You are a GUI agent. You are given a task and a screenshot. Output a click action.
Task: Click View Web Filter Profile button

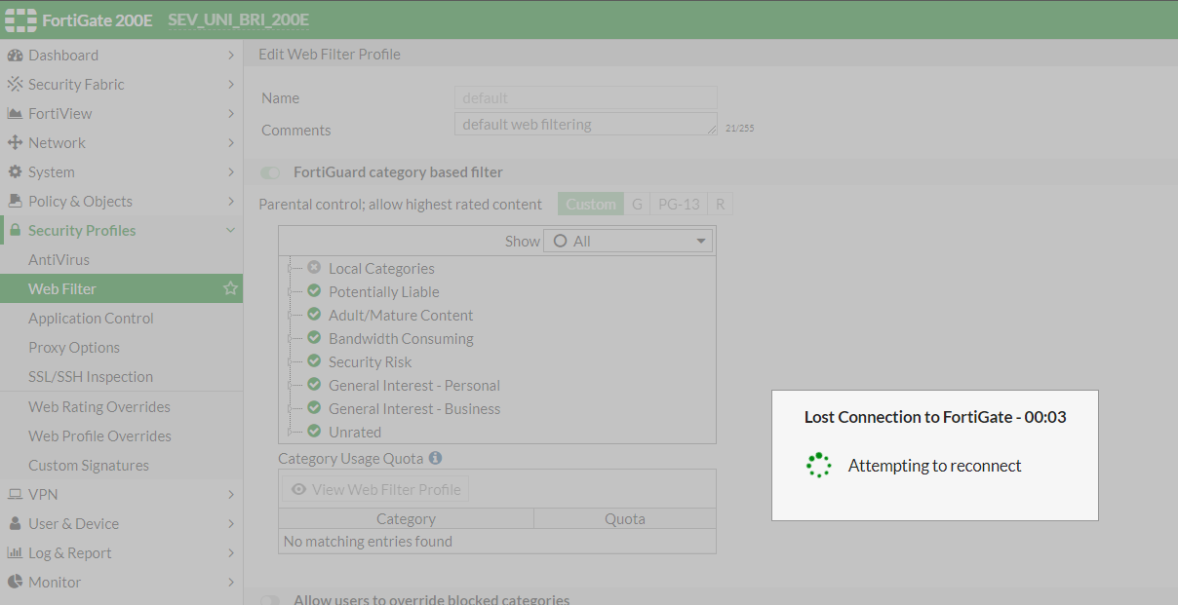375,489
